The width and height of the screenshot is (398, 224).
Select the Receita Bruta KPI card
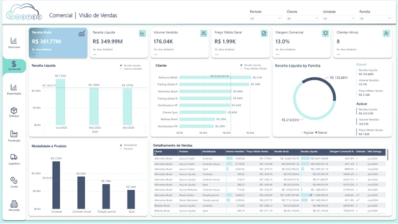coord(58,43)
